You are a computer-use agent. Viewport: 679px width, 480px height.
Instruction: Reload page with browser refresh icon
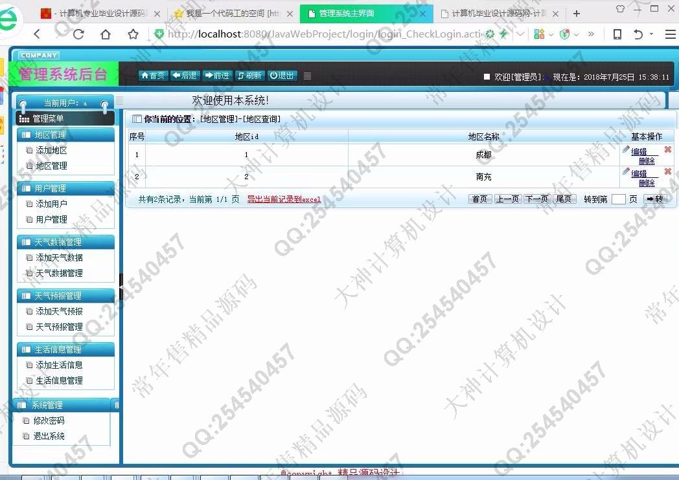78,34
